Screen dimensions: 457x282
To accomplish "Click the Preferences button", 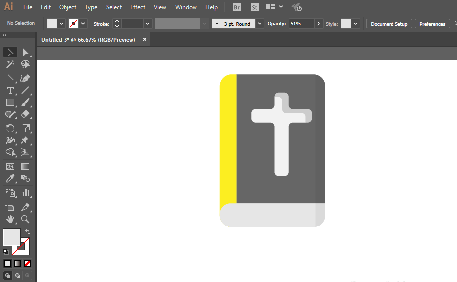I will pyautogui.click(x=432, y=24).
